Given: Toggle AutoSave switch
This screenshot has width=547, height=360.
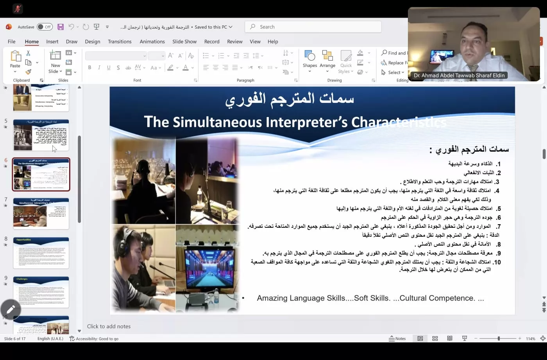Looking at the screenshot, I should tap(45, 27).
